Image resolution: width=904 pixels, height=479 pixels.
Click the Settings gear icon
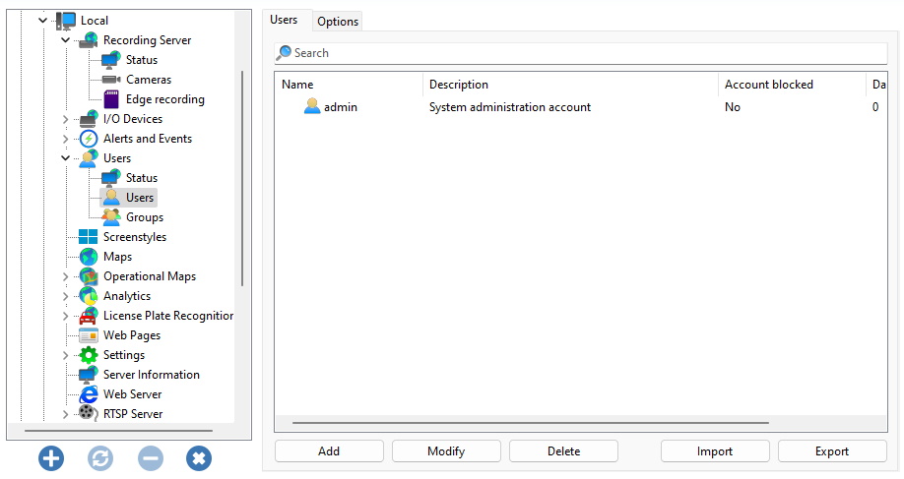tap(89, 355)
